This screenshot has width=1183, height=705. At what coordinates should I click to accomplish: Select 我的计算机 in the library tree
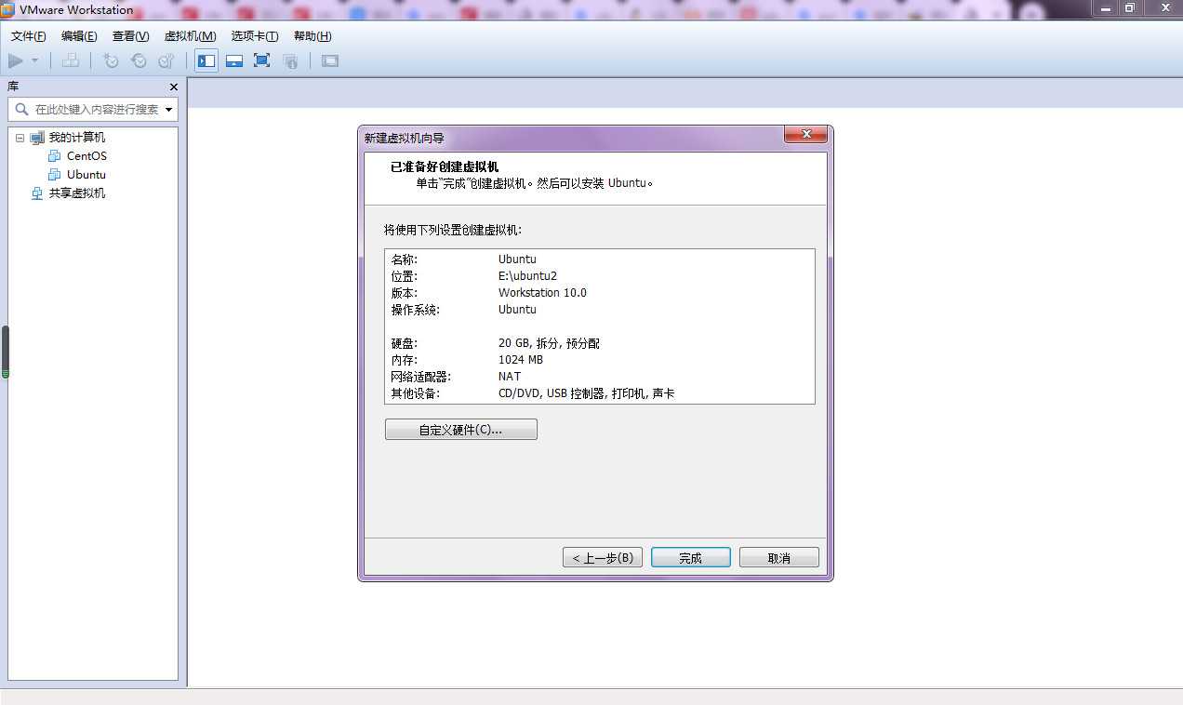(x=77, y=138)
